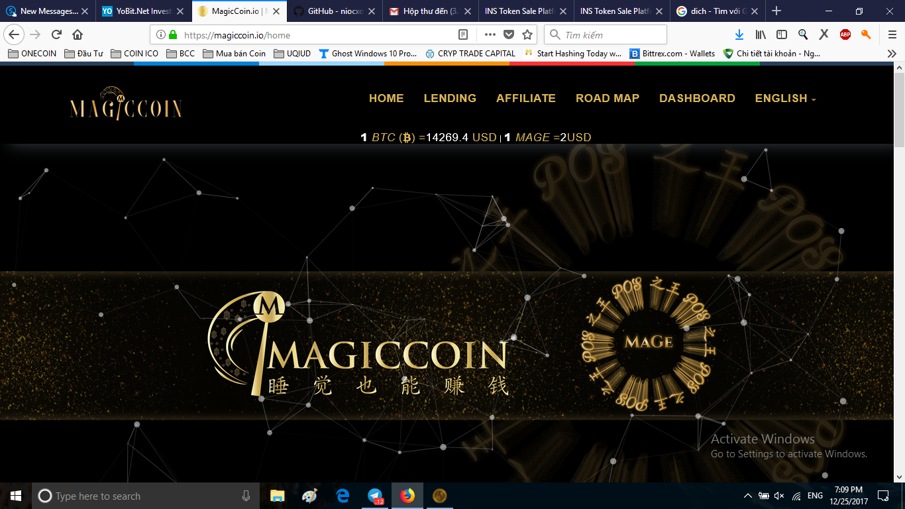Click the MagicCoin logo in site header
The width and height of the screenshot is (905, 509).
coord(126,104)
